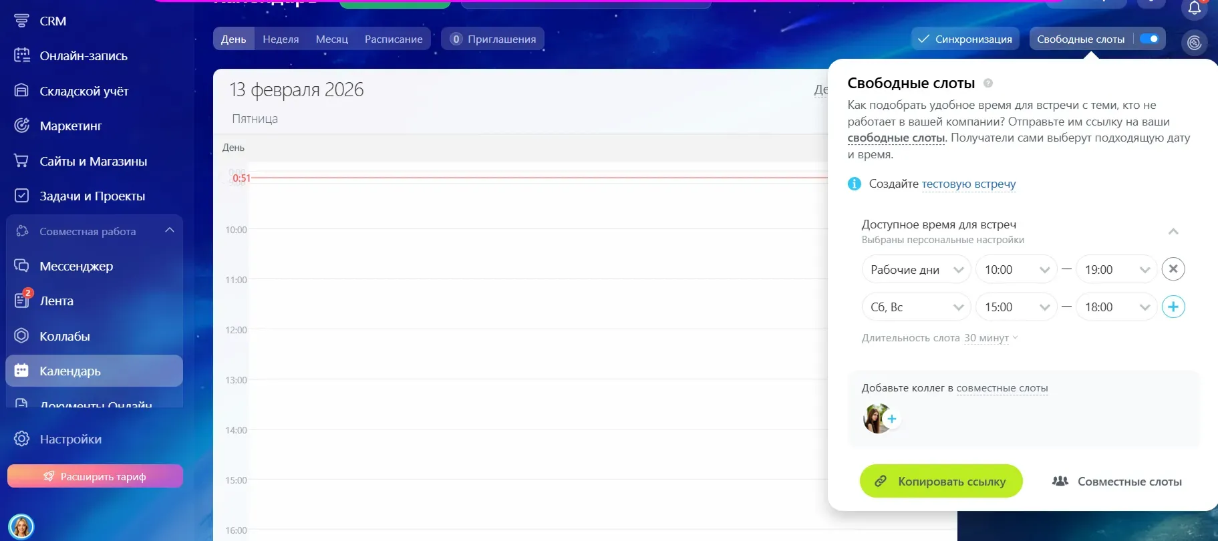This screenshot has height=541, width=1218.
Task: Switch to the Неделя calendar view
Action: click(281, 39)
